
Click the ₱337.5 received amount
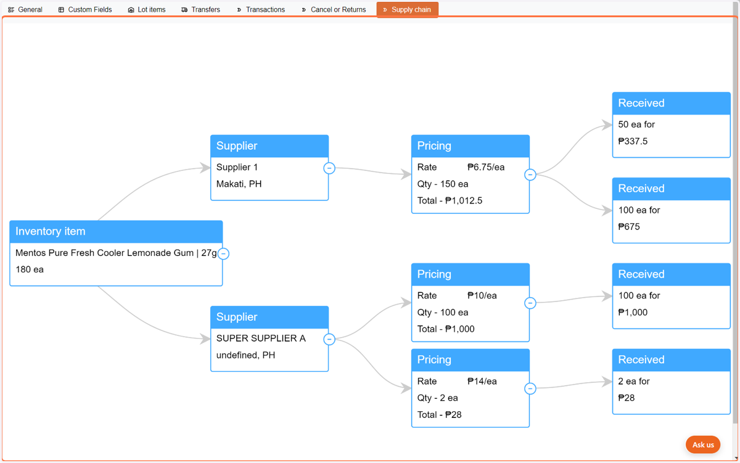[x=633, y=141]
